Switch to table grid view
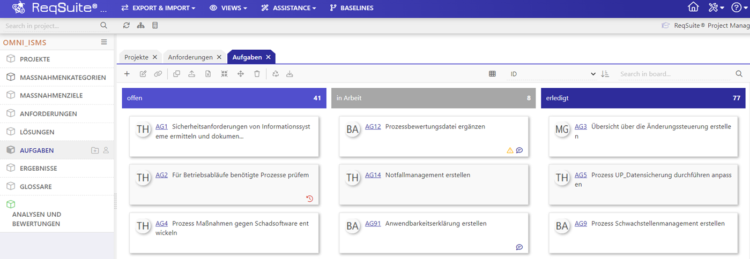 point(492,74)
